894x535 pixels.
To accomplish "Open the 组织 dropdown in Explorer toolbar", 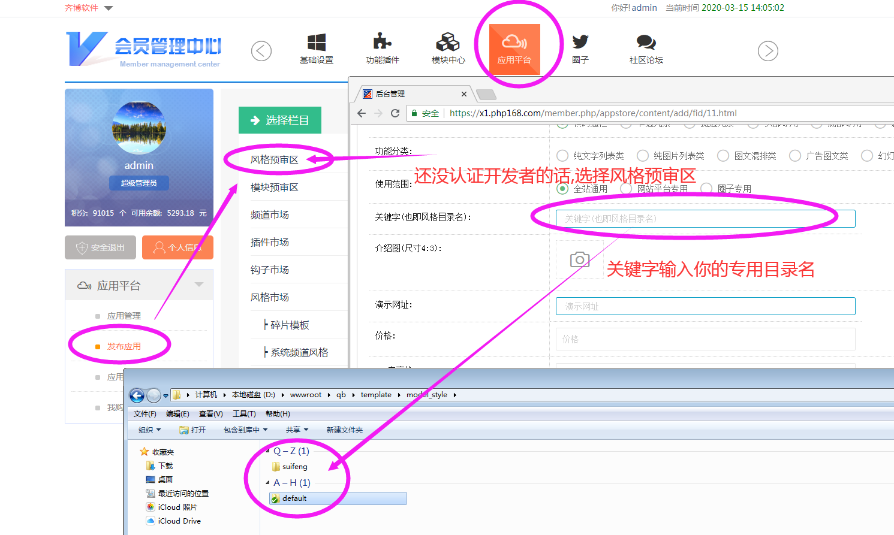I will point(149,430).
